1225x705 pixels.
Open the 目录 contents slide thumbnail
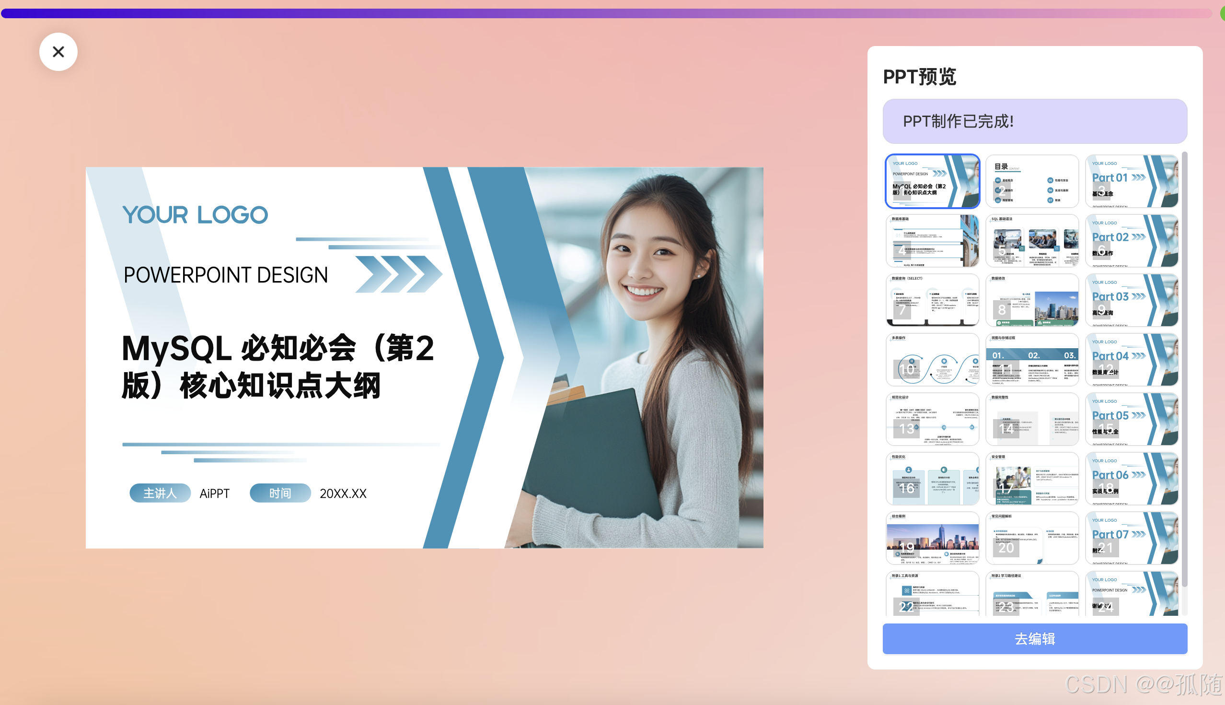1032,182
